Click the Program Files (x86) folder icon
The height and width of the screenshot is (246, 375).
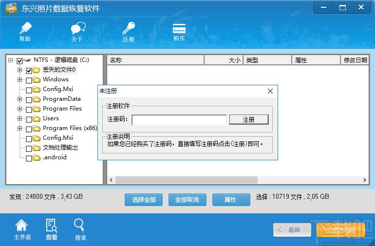click(x=37, y=128)
